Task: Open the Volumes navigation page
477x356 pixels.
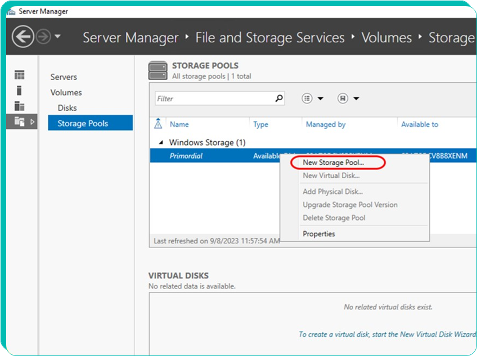Action: [66, 92]
